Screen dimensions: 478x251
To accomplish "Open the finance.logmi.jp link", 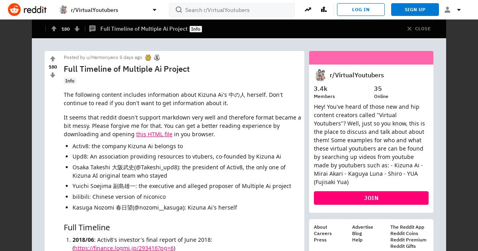I will 124,248.
